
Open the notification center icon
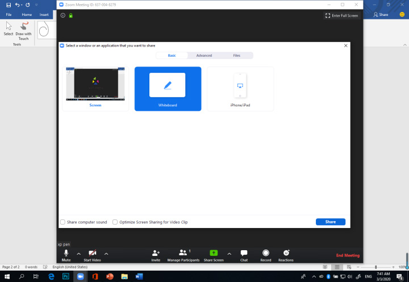400,276
